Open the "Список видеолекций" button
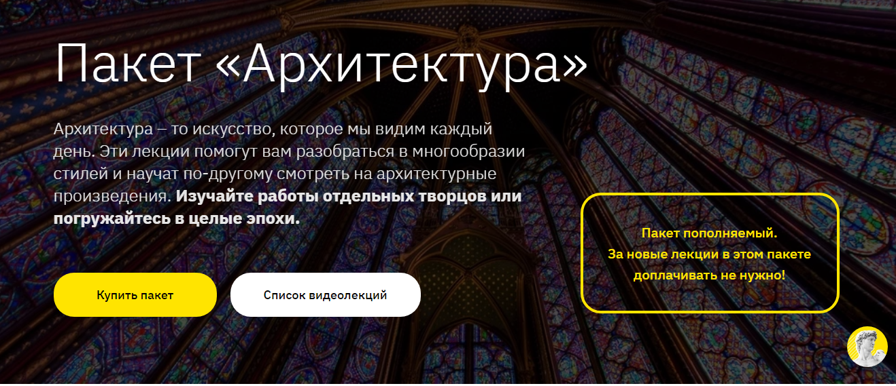 click(x=326, y=295)
